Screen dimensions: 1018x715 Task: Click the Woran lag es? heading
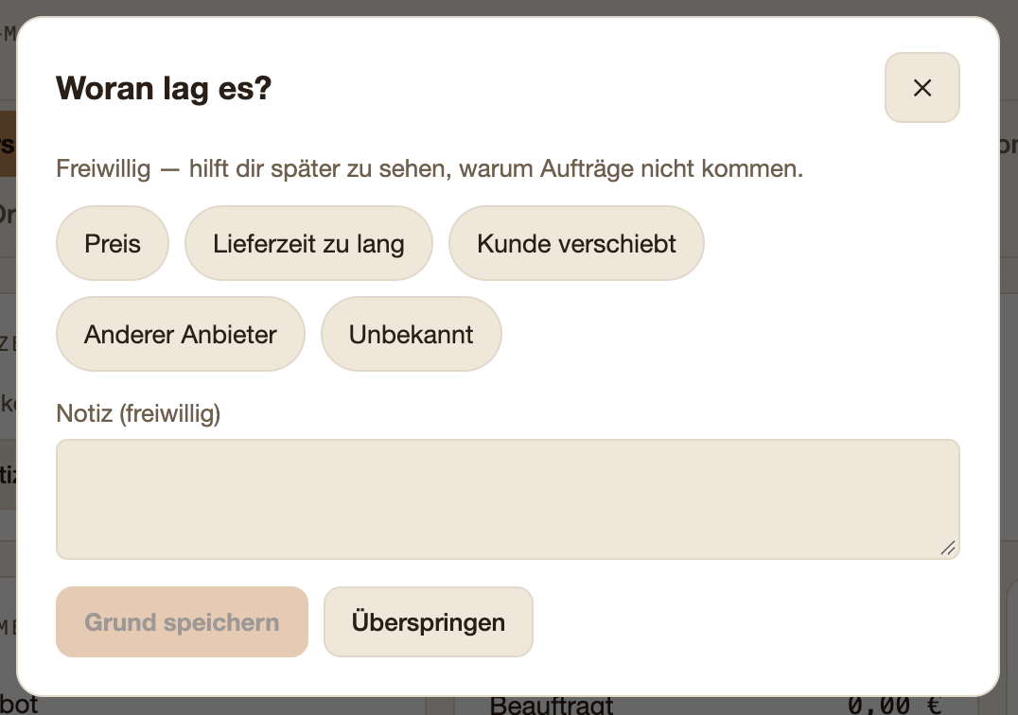tap(164, 88)
